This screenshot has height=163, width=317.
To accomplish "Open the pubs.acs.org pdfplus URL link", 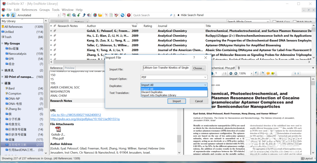I will pos(85,119).
